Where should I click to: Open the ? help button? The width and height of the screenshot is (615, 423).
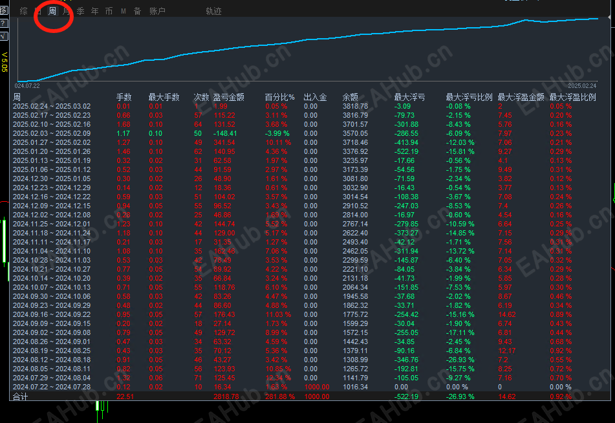(x=3, y=23)
